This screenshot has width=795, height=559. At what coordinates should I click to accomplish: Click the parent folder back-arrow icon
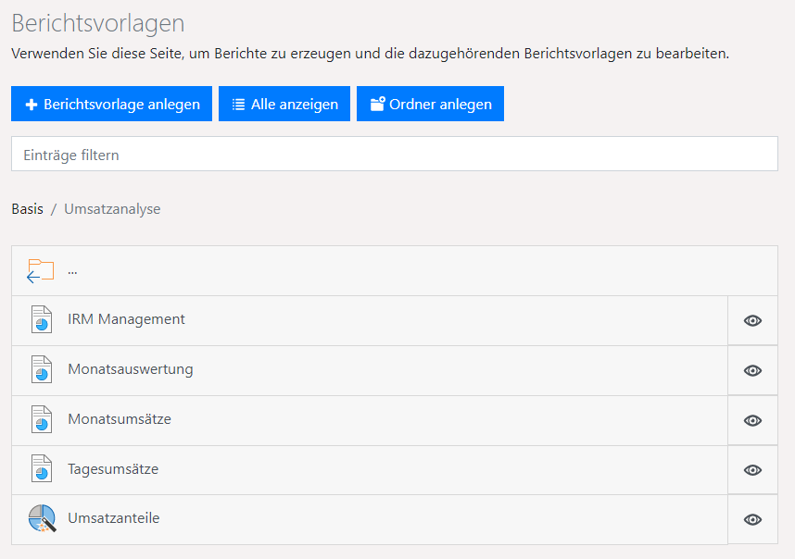40,271
